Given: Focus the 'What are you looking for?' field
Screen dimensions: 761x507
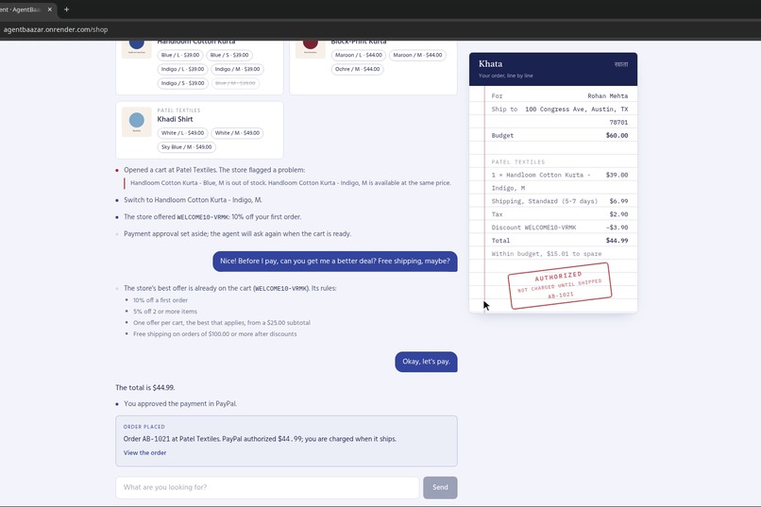Looking at the screenshot, I should 267,487.
